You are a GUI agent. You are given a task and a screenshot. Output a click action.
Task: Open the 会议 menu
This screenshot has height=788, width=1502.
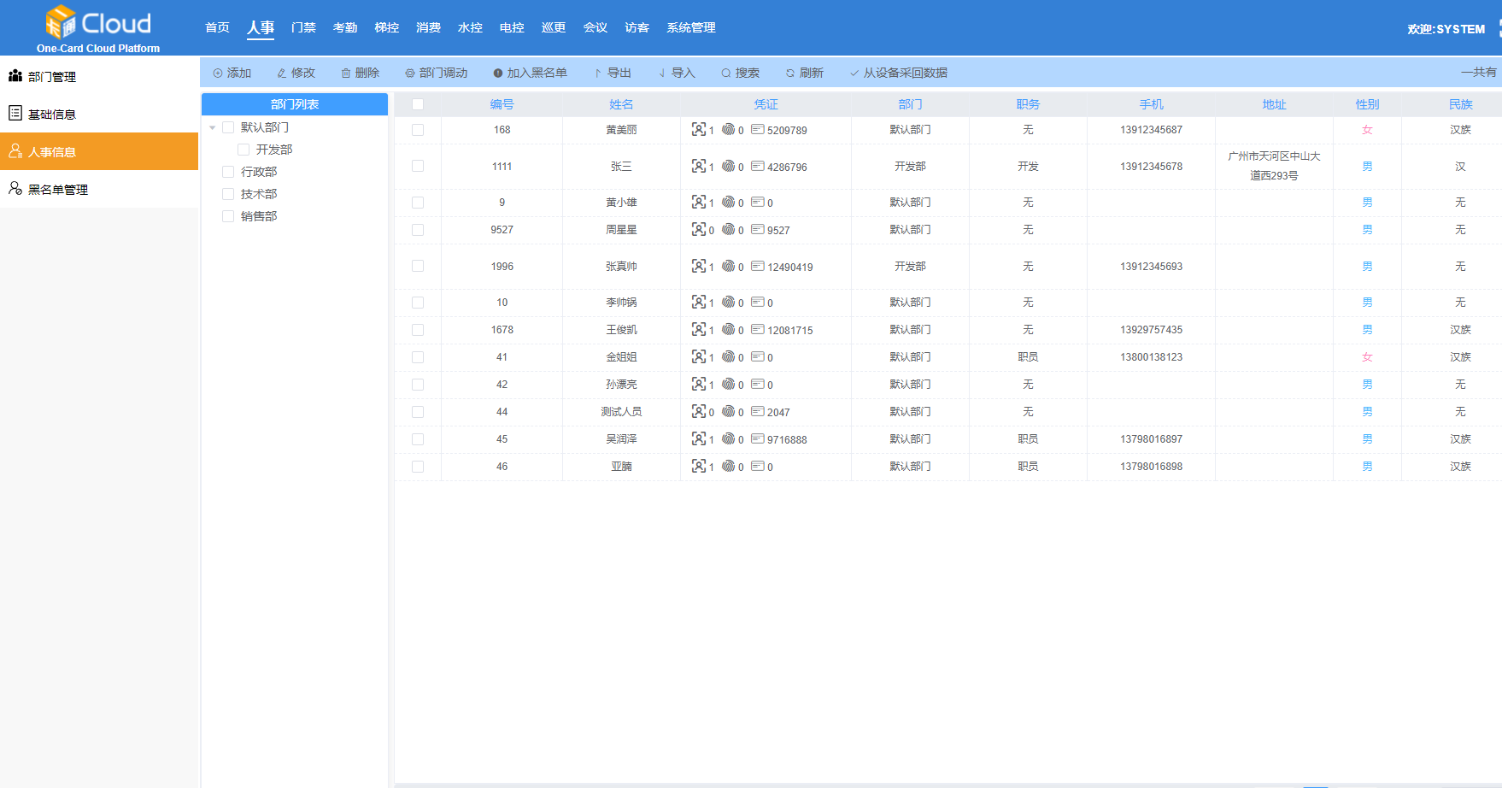(x=595, y=27)
